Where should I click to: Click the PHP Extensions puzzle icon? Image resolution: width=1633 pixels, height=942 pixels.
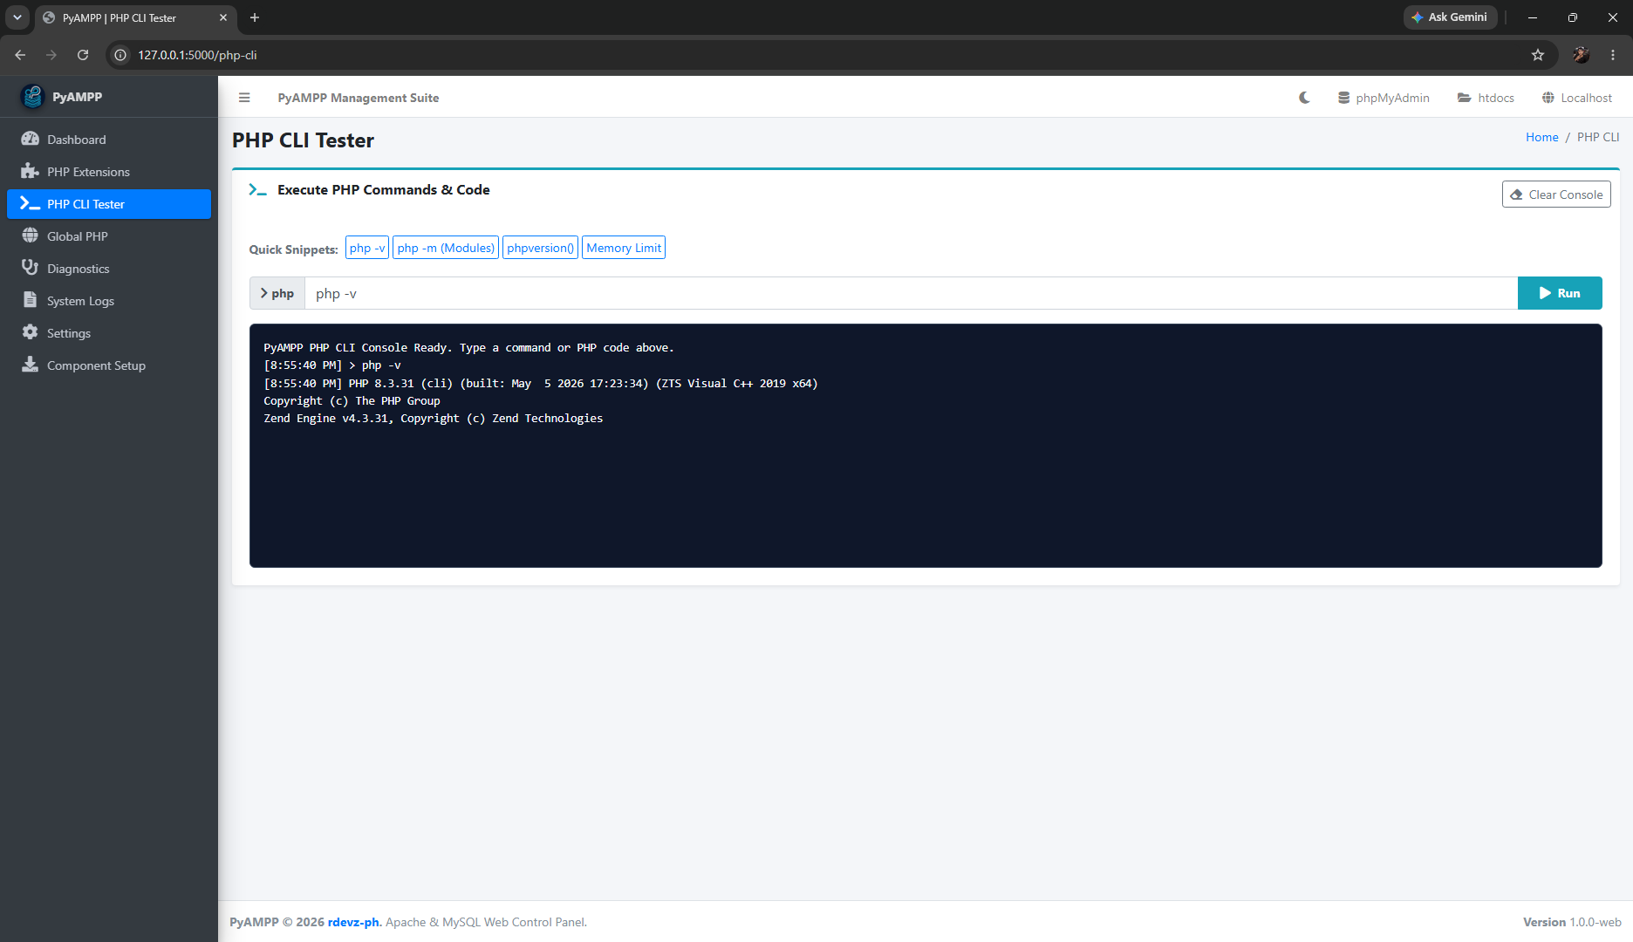click(31, 171)
